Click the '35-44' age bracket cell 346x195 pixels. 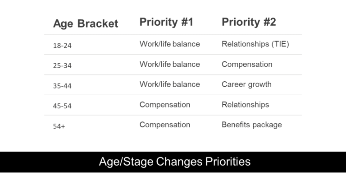pyautogui.click(x=62, y=86)
